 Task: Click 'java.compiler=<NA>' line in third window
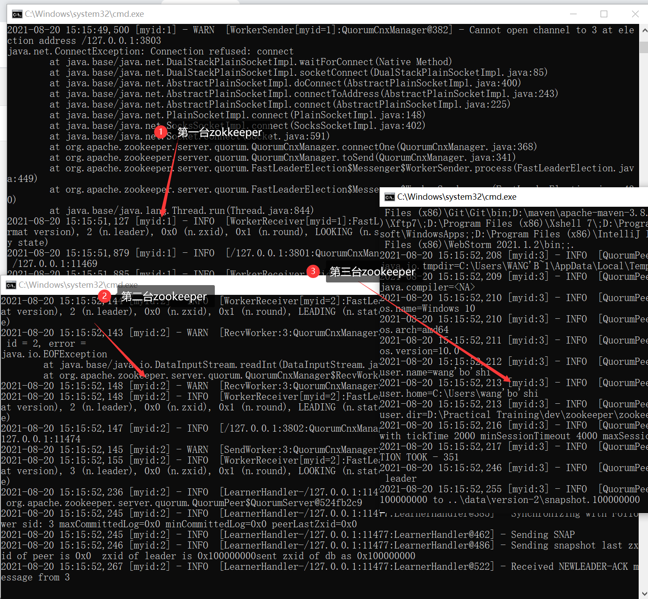[427, 287]
